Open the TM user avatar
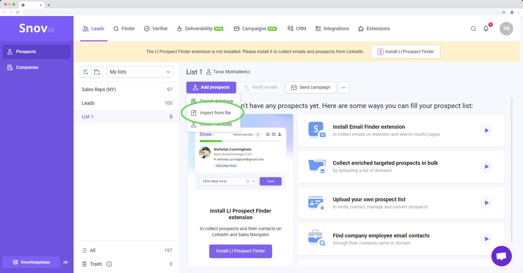The height and width of the screenshot is (273, 523). tap(506, 29)
